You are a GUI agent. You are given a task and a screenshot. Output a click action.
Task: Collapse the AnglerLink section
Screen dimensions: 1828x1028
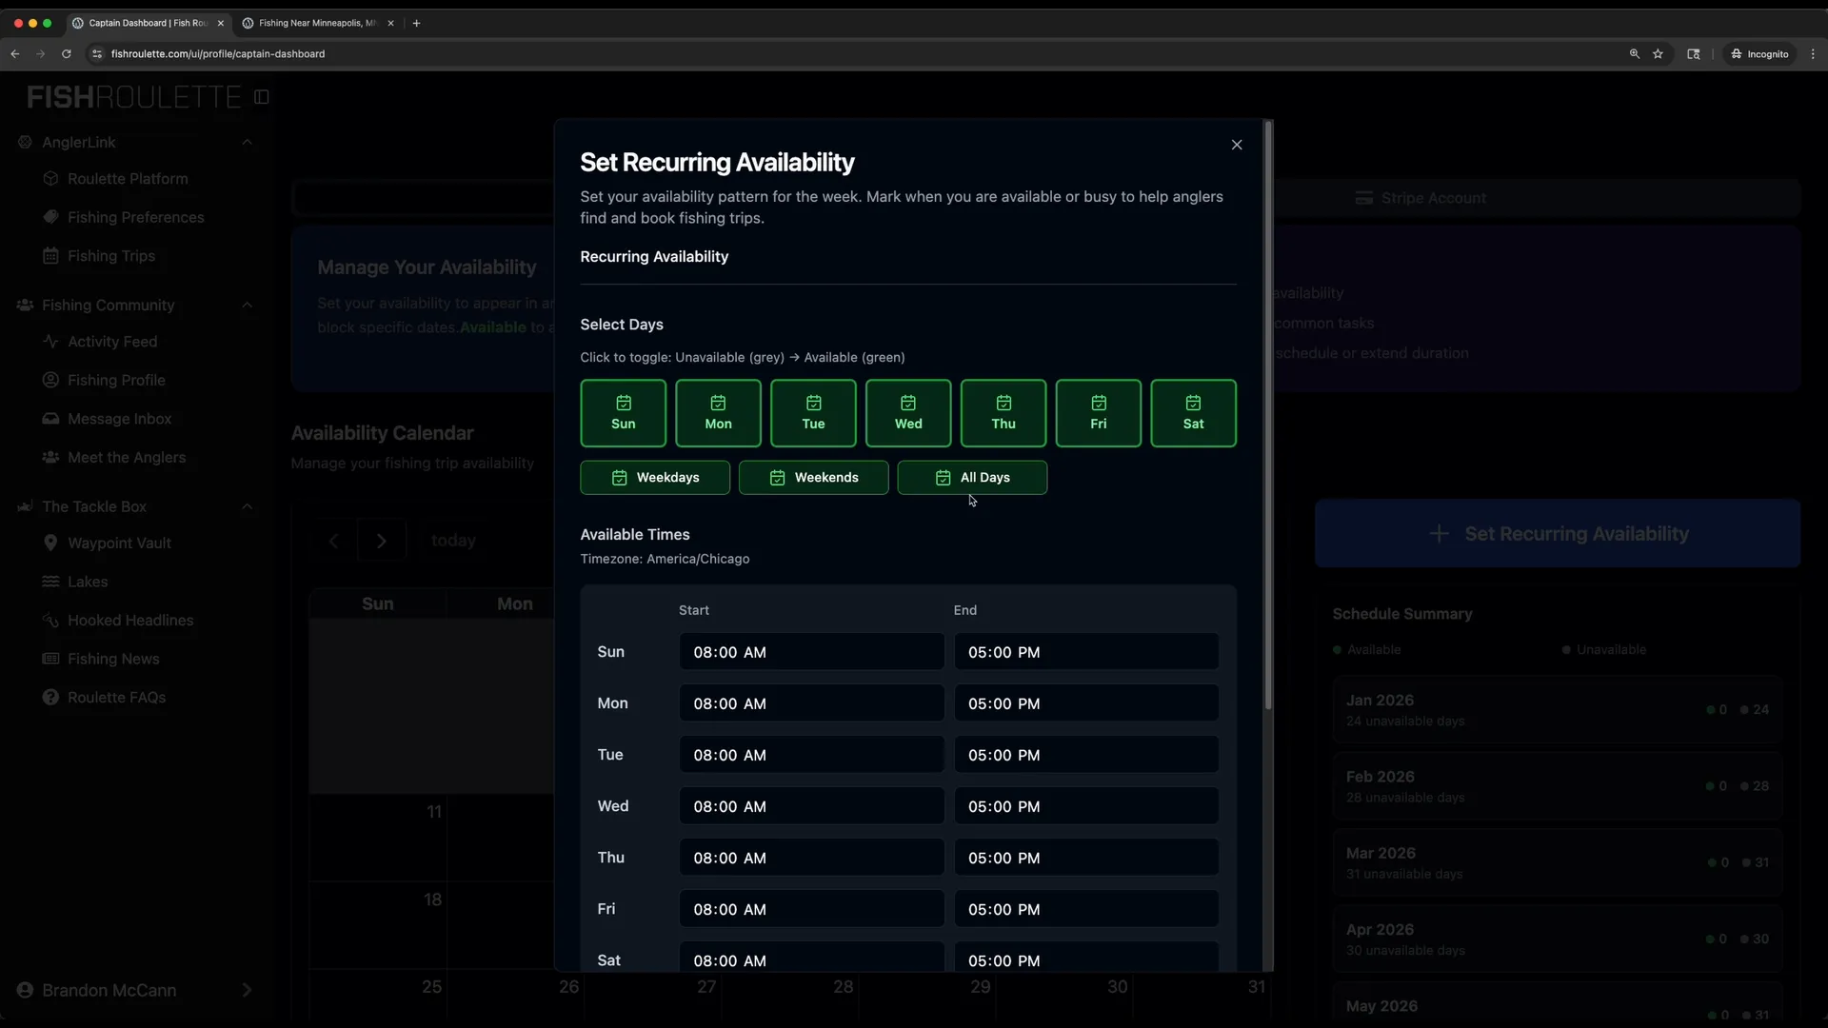[248, 142]
